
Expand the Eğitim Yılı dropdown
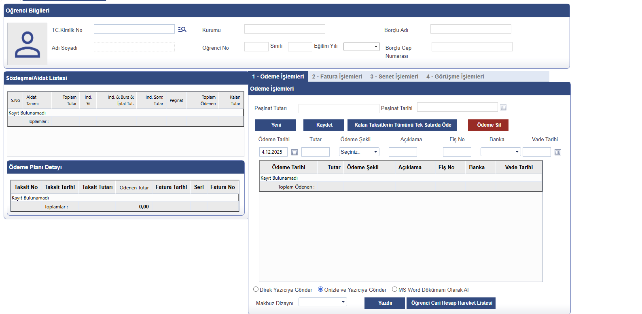[x=361, y=47]
